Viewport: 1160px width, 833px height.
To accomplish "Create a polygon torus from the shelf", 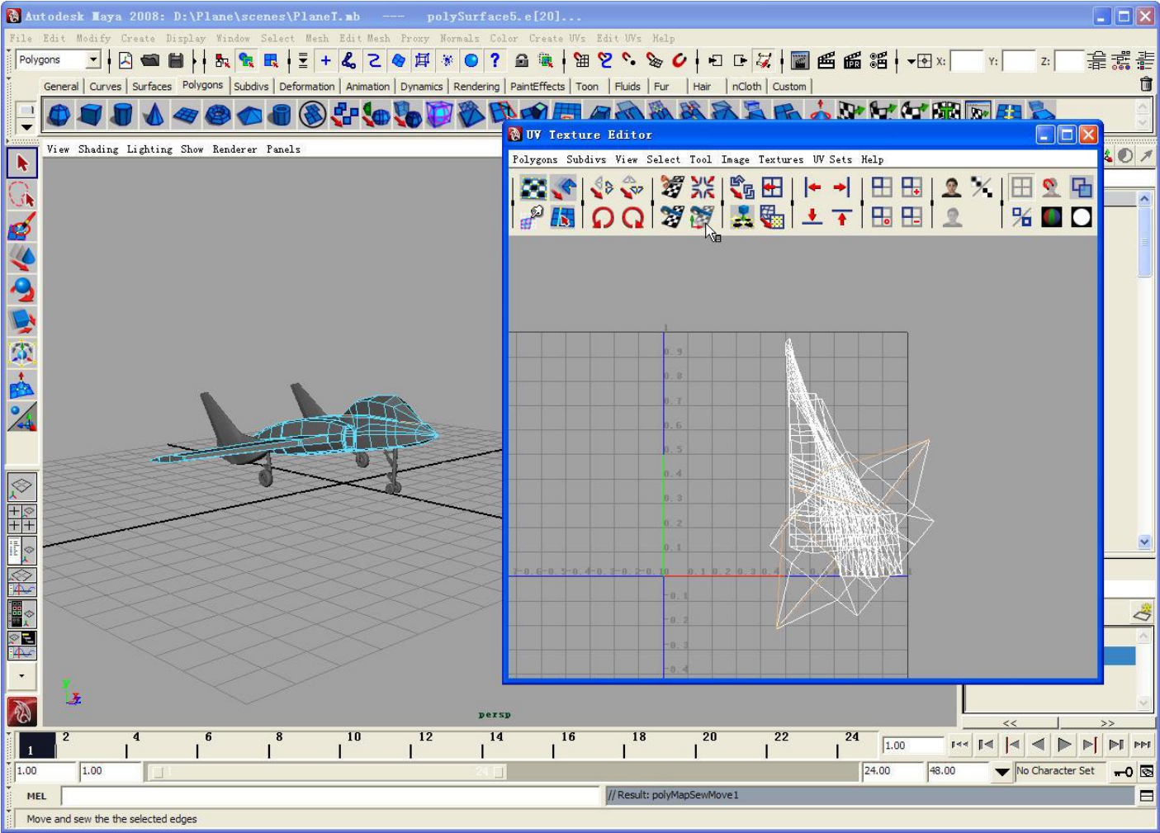I will [217, 114].
